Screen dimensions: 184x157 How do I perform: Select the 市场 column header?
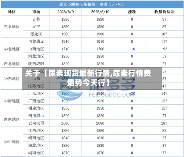coord(36,12)
